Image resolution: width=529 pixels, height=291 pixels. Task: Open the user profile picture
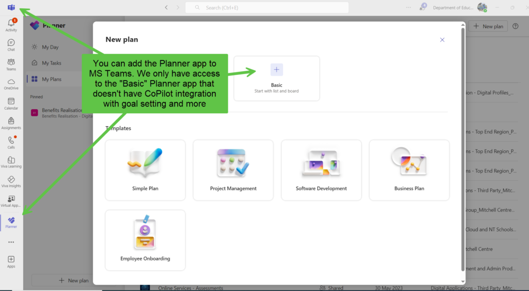pyautogui.click(x=482, y=7)
